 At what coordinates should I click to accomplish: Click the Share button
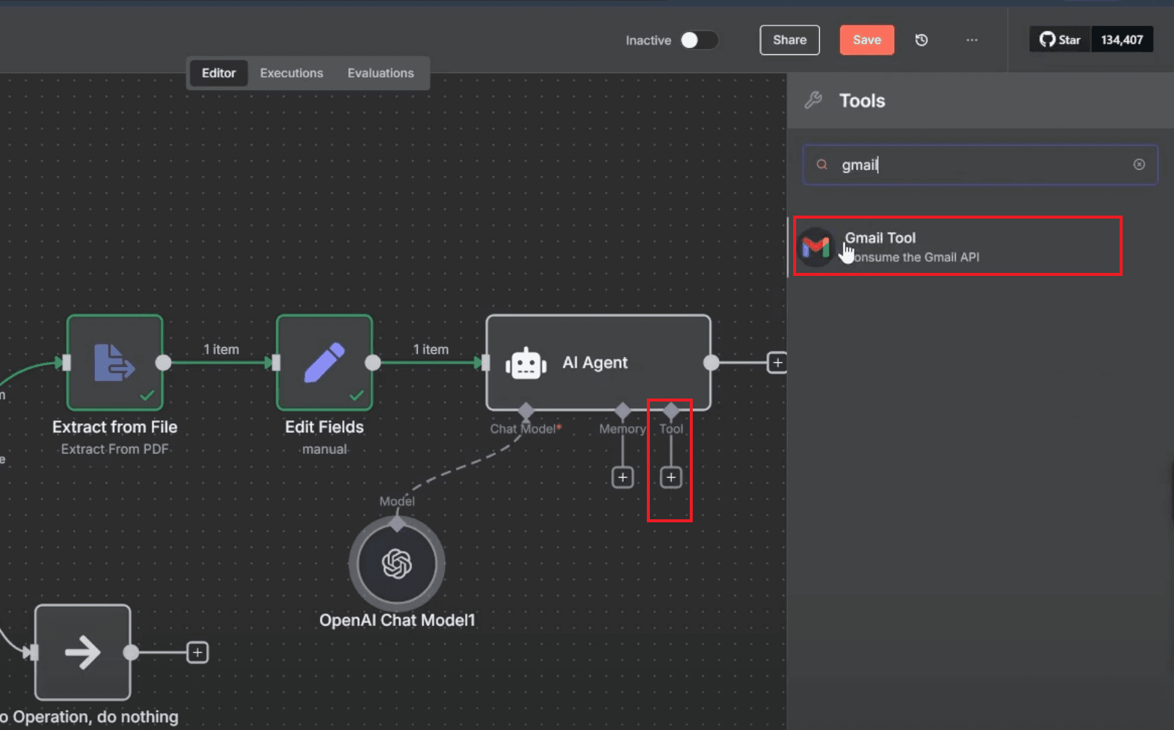click(x=790, y=40)
